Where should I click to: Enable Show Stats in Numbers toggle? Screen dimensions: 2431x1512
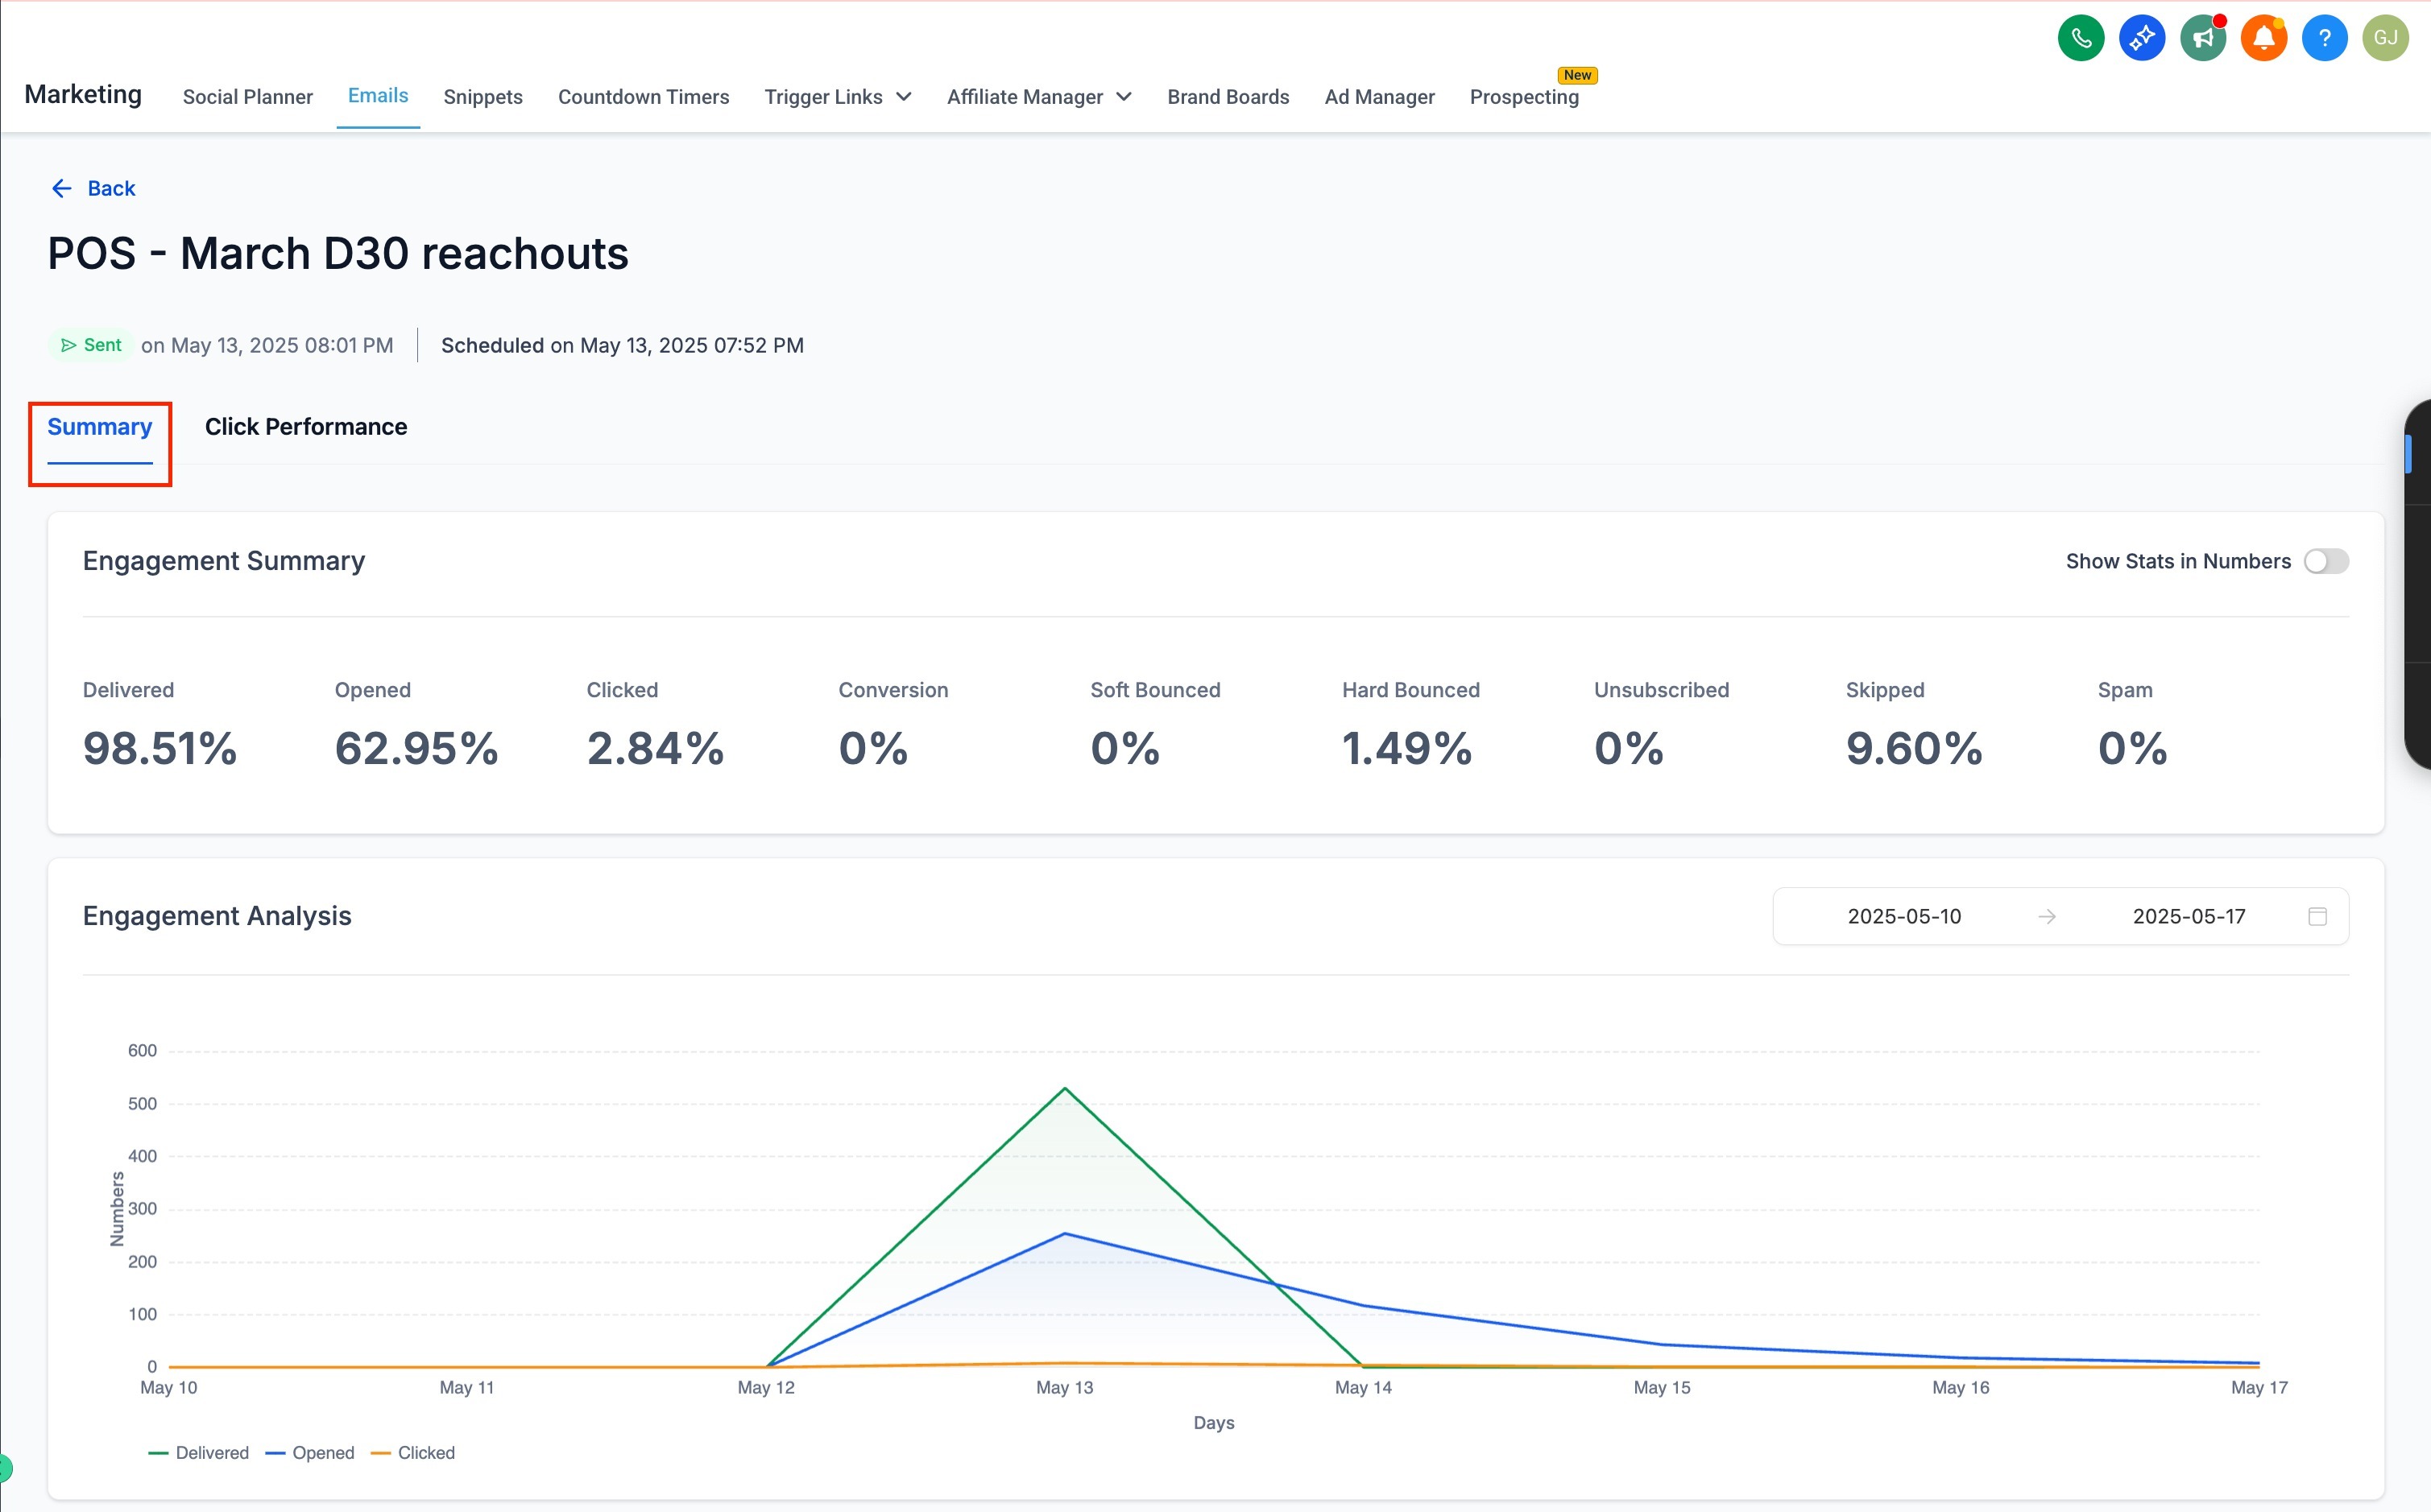pos(2326,561)
